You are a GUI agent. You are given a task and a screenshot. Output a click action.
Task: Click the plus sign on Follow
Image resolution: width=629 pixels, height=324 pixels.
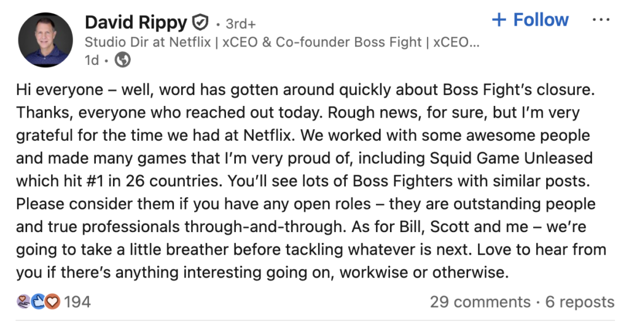[x=499, y=20]
